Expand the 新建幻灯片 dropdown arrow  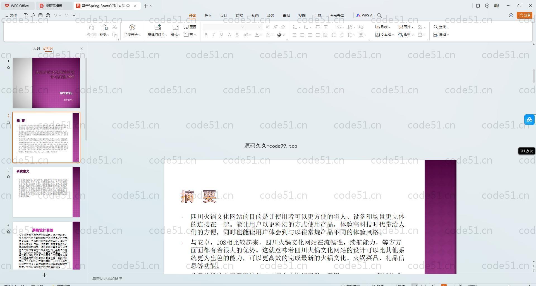pos(166,35)
